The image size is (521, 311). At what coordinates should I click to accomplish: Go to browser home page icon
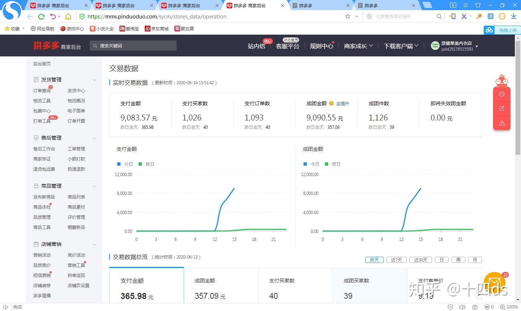(x=68, y=17)
